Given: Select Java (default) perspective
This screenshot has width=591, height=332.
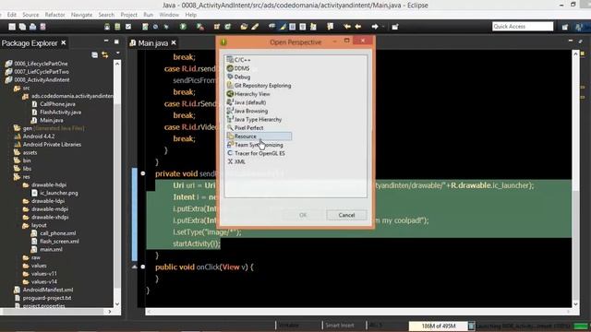Looking at the screenshot, I should tap(247, 102).
